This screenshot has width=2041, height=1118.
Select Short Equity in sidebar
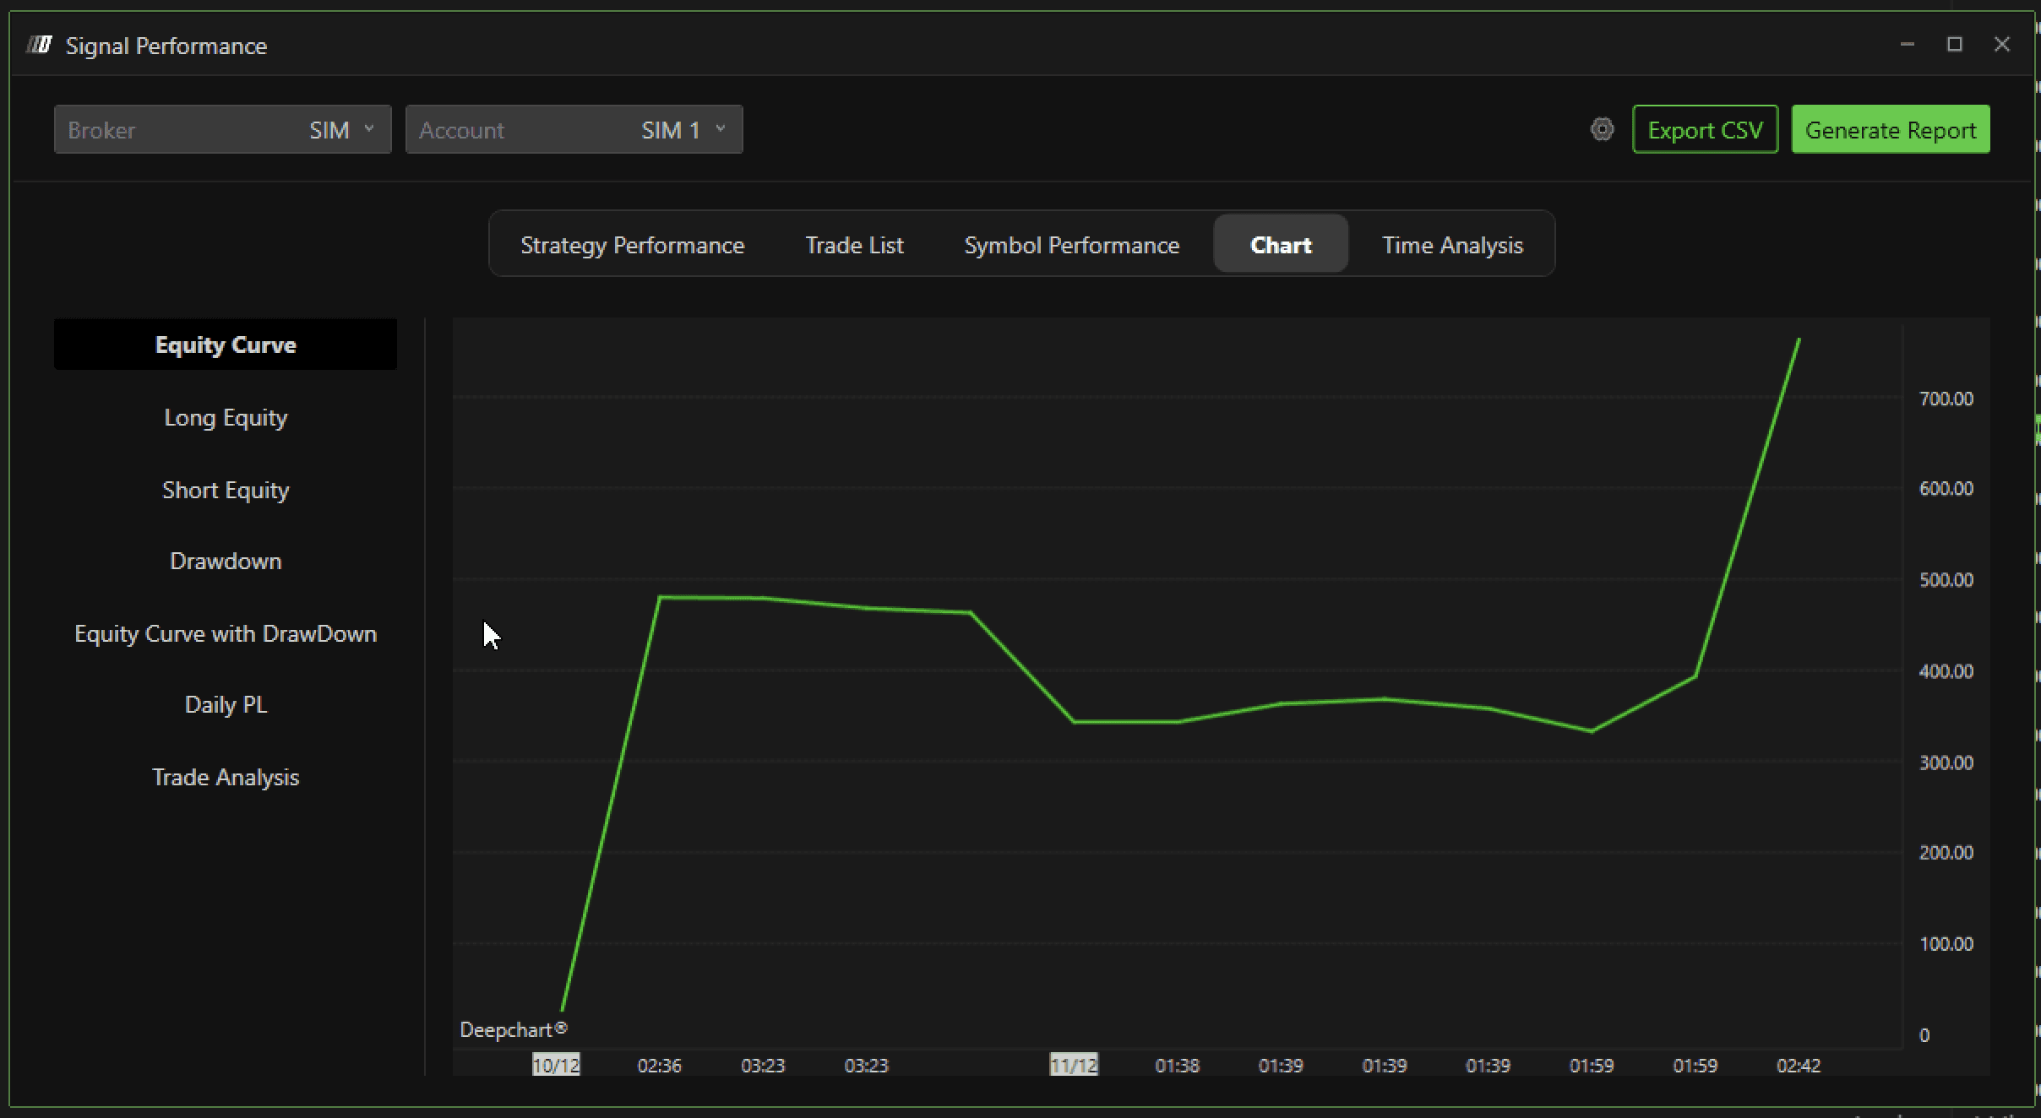click(x=226, y=490)
